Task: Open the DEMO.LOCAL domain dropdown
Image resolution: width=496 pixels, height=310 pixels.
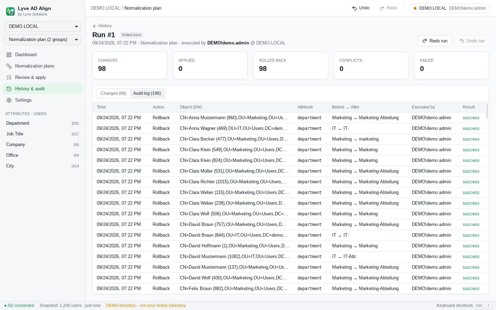Action: (x=42, y=27)
